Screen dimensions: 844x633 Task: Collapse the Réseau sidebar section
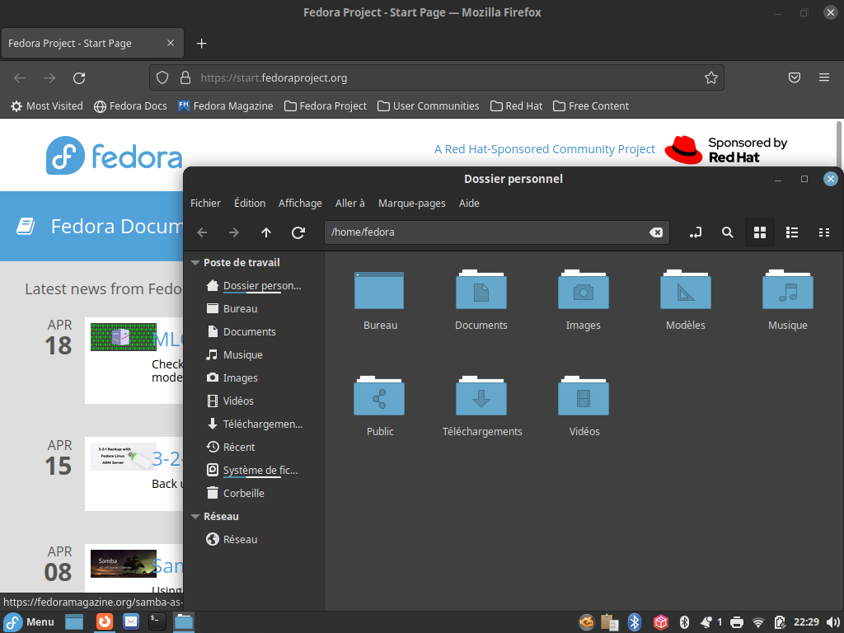195,517
